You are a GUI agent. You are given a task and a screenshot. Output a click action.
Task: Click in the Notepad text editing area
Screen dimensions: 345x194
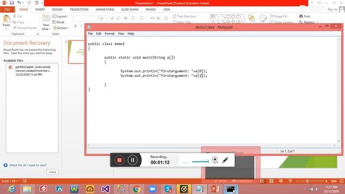coord(212,90)
